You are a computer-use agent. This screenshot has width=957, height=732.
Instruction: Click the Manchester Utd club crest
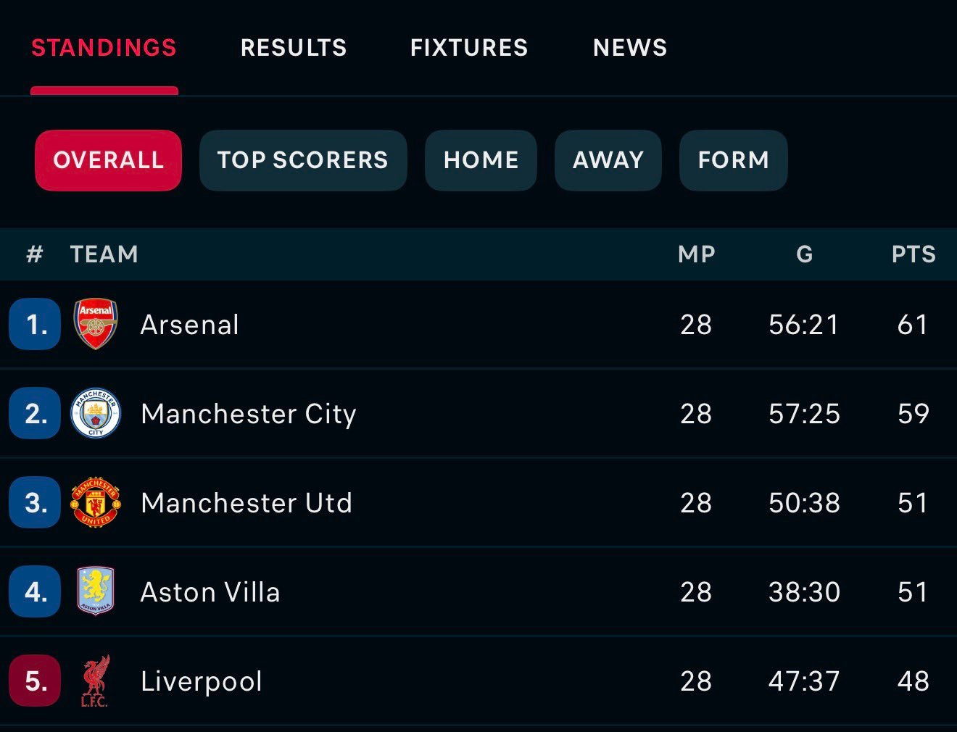pos(96,503)
